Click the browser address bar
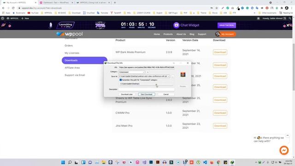This screenshot has height=166, width=295. coord(113,8)
